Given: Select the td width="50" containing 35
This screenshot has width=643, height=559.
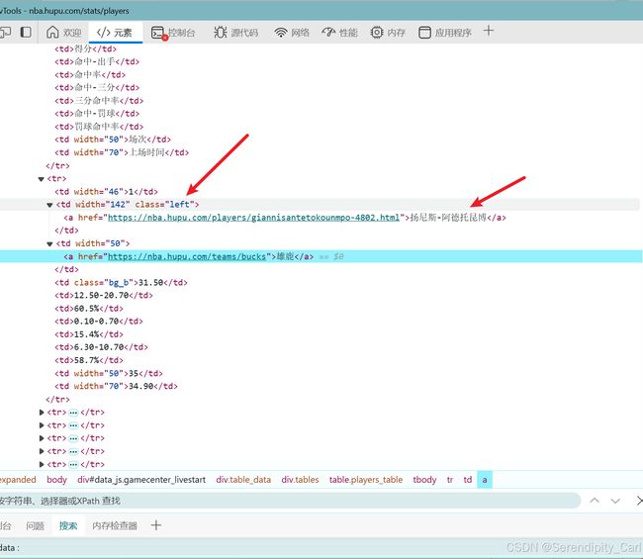Looking at the screenshot, I should (x=109, y=373).
